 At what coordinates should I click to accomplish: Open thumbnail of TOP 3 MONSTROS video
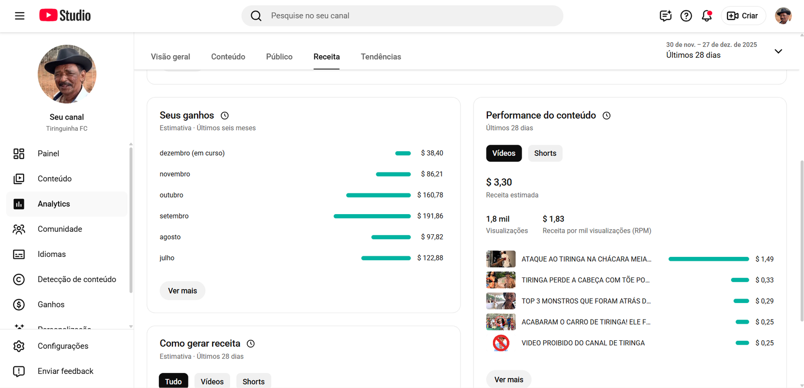pos(501,301)
